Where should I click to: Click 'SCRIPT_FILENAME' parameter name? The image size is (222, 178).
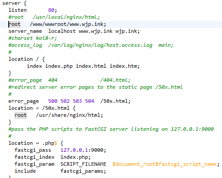pos(83,164)
